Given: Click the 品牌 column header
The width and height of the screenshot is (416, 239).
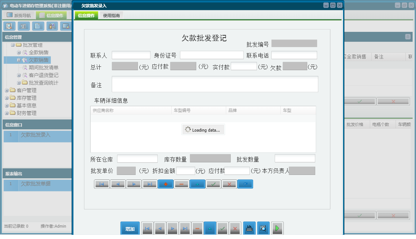Looking at the screenshot, I should click(x=253, y=110).
